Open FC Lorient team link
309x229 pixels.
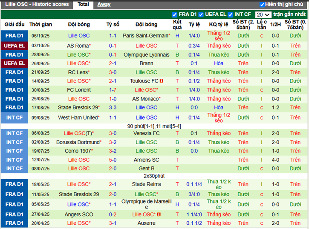coord(79,90)
